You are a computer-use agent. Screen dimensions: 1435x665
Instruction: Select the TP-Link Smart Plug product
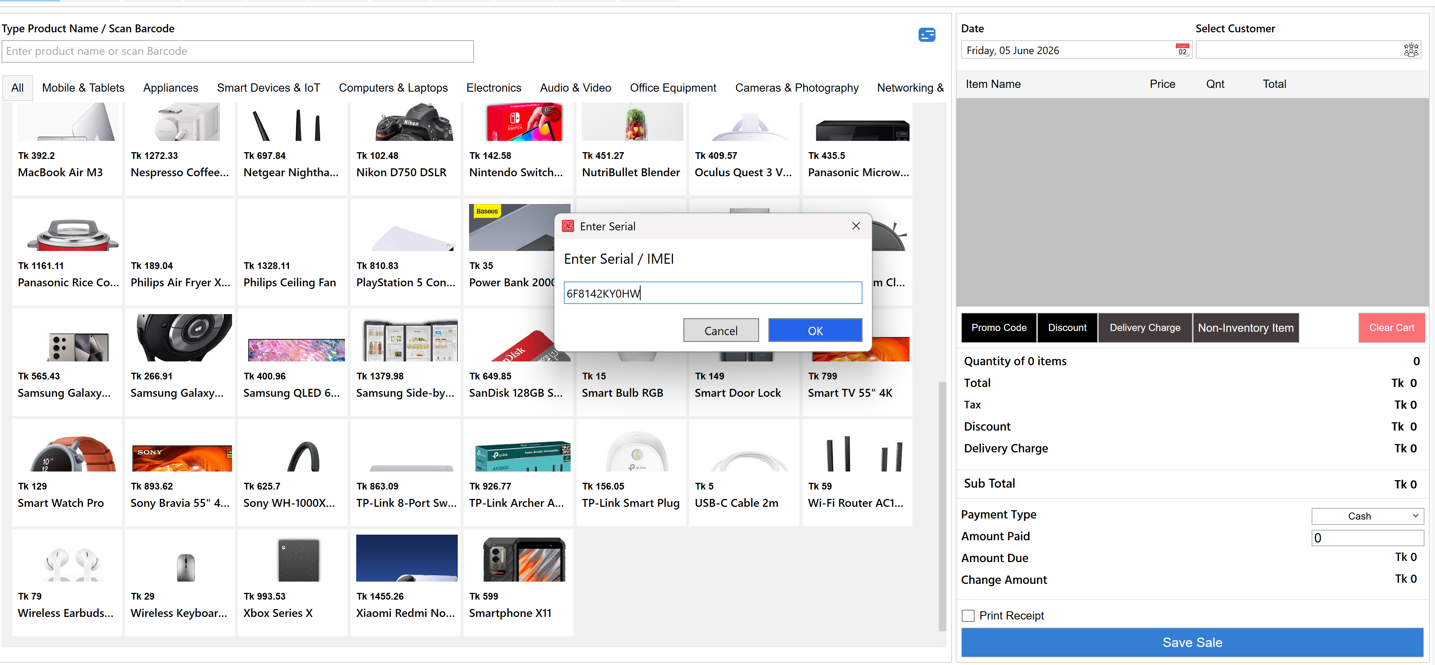[x=631, y=473]
